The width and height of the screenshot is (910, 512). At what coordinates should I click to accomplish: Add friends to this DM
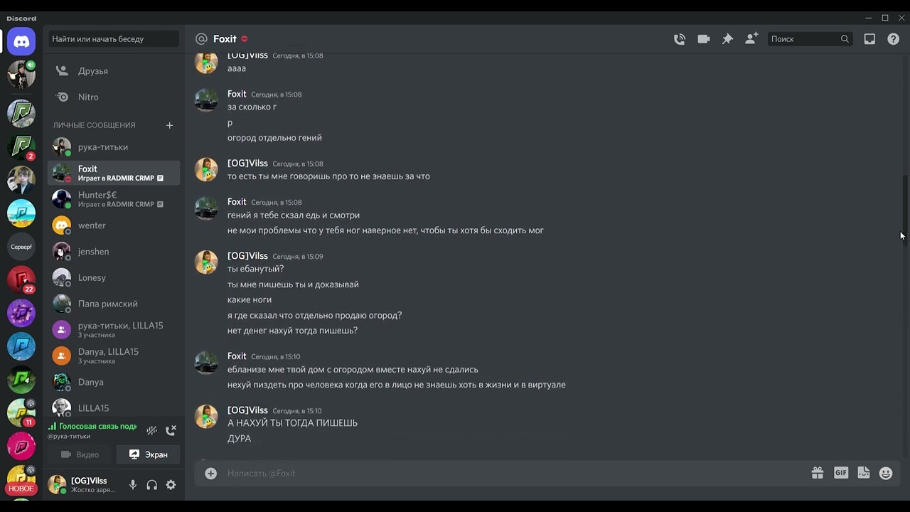[x=751, y=39]
